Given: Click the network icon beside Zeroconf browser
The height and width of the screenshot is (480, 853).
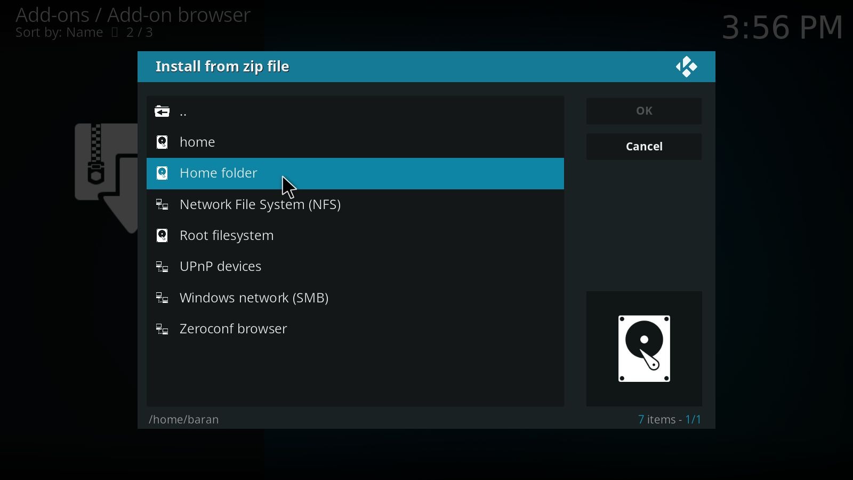Looking at the screenshot, I should tap(162, 329).
